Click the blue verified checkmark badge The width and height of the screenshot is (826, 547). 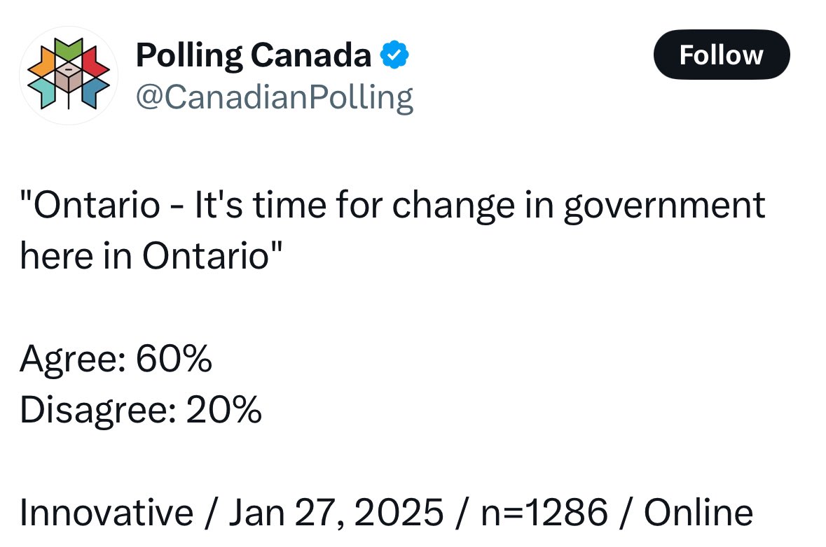[394, 55]
